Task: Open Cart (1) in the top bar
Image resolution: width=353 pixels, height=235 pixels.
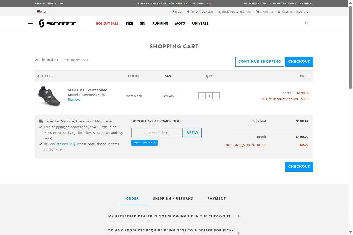Action: [x=264, y=12]
